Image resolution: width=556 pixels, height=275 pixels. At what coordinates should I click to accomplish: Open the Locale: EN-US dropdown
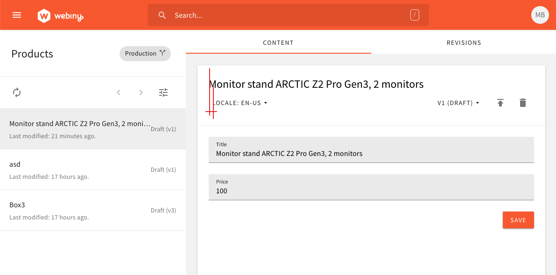click(239, 103)
